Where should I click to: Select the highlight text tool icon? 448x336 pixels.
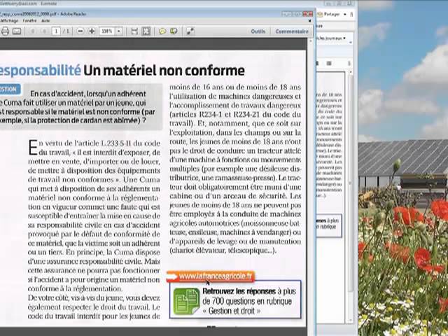point(174,31)
